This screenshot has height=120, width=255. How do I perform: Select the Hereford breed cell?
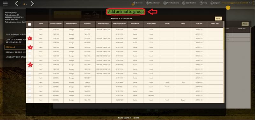(x=151, y=95)
